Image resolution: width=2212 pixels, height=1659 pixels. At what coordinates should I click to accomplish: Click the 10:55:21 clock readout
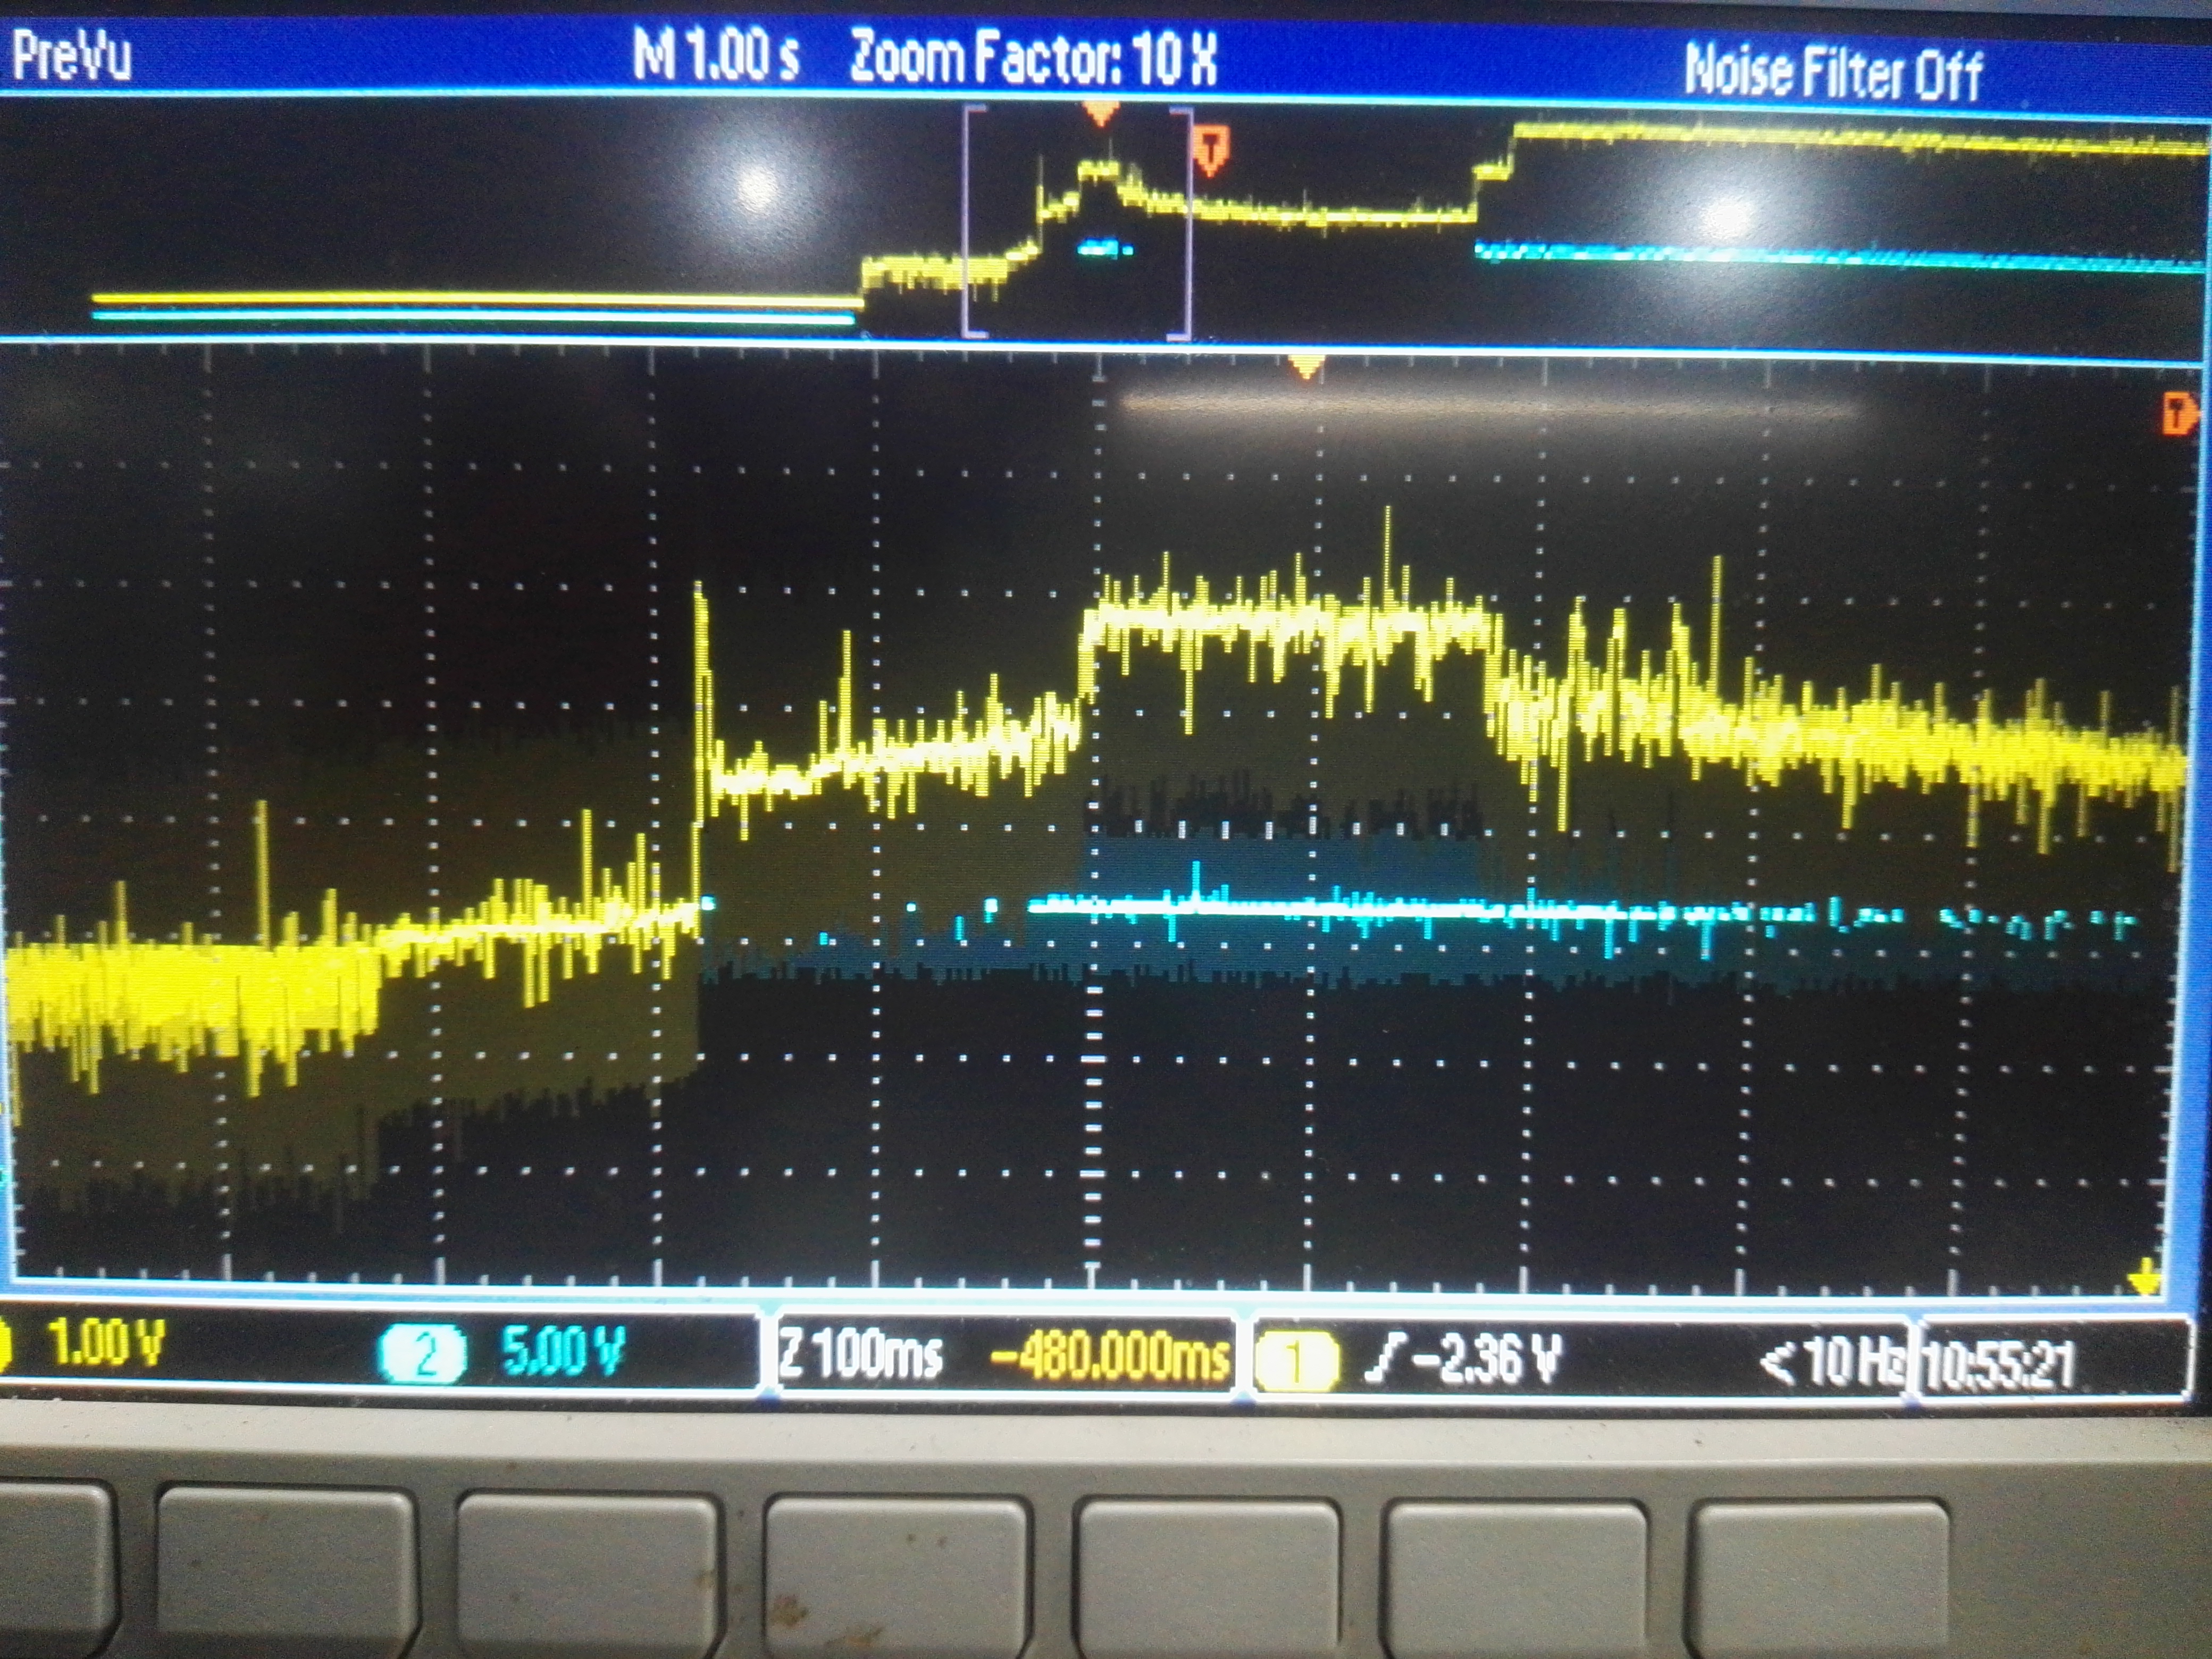tap(2000, 1364)
